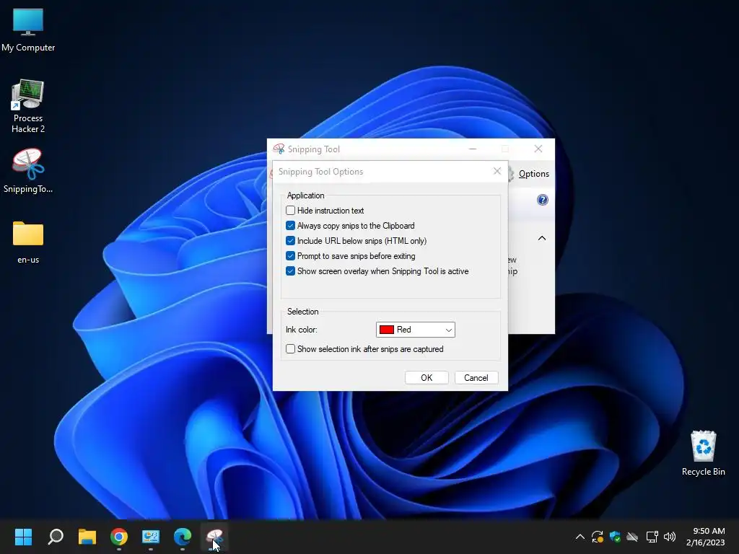The width and height of the screenshot is (739, 554).
Task: Click Cancel in Snipping Tool Options
Action: pyautogui.click(x=476, y=378)
